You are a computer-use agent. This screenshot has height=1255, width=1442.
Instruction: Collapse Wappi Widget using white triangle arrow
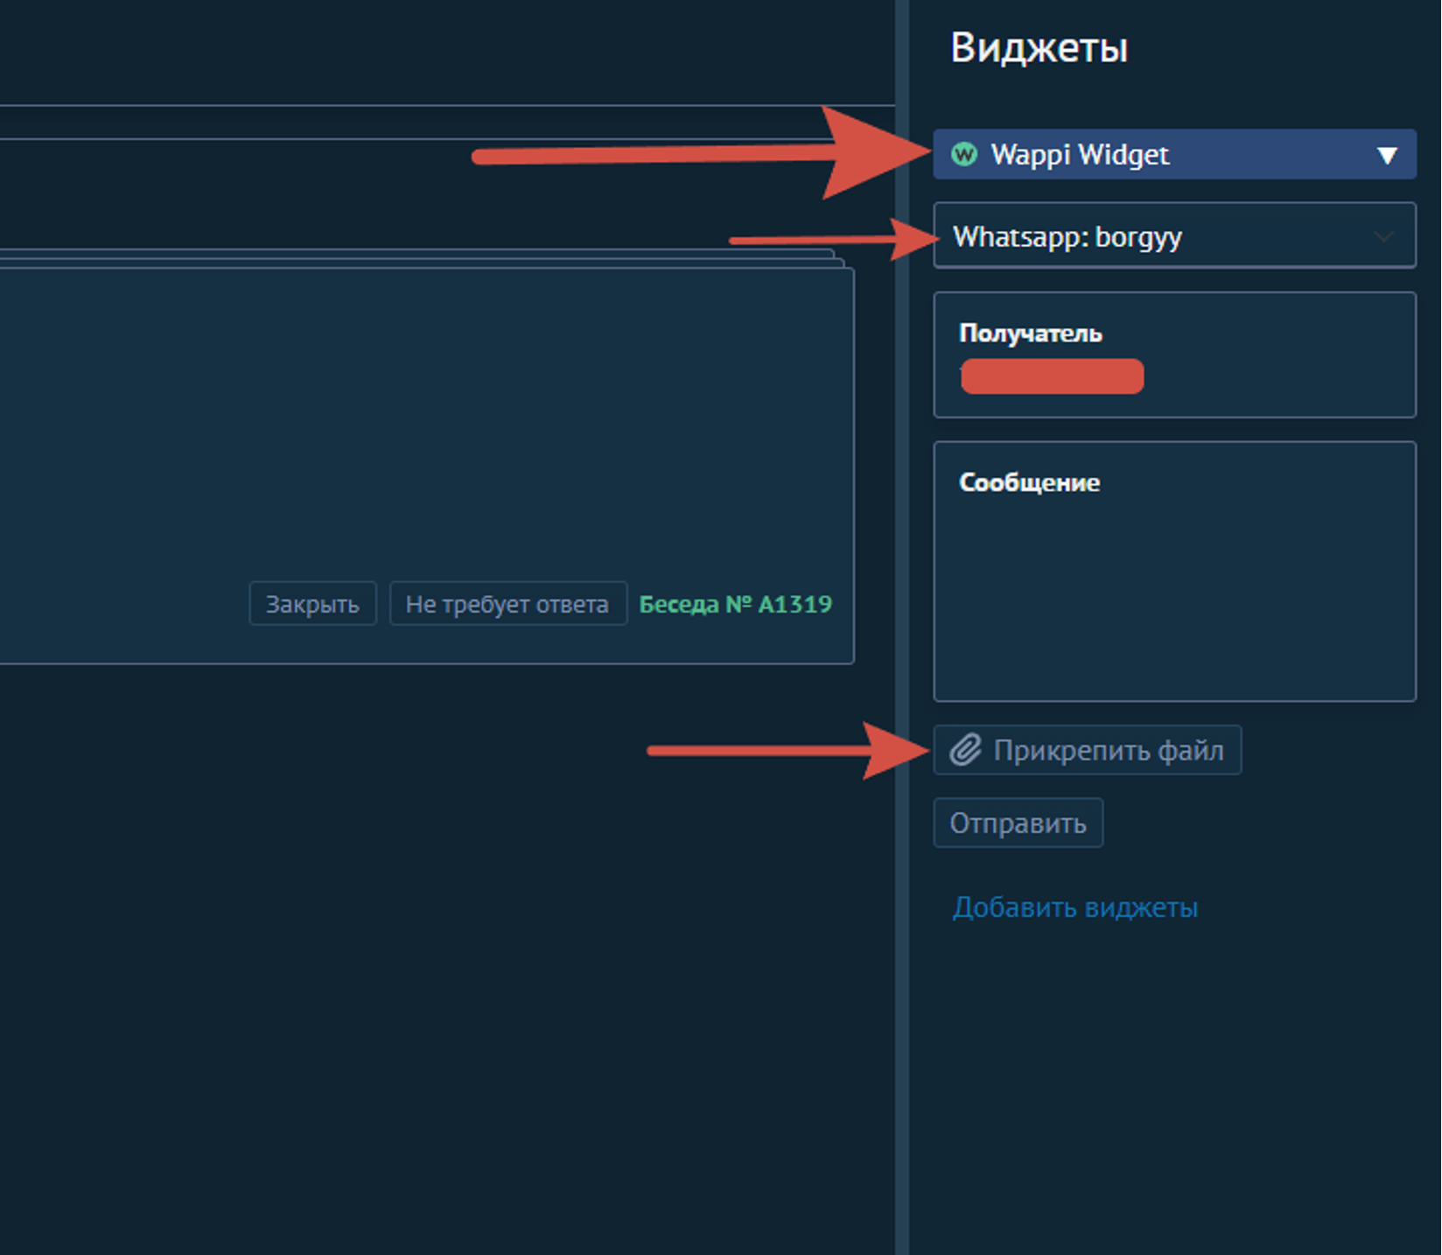[1387, 156]
